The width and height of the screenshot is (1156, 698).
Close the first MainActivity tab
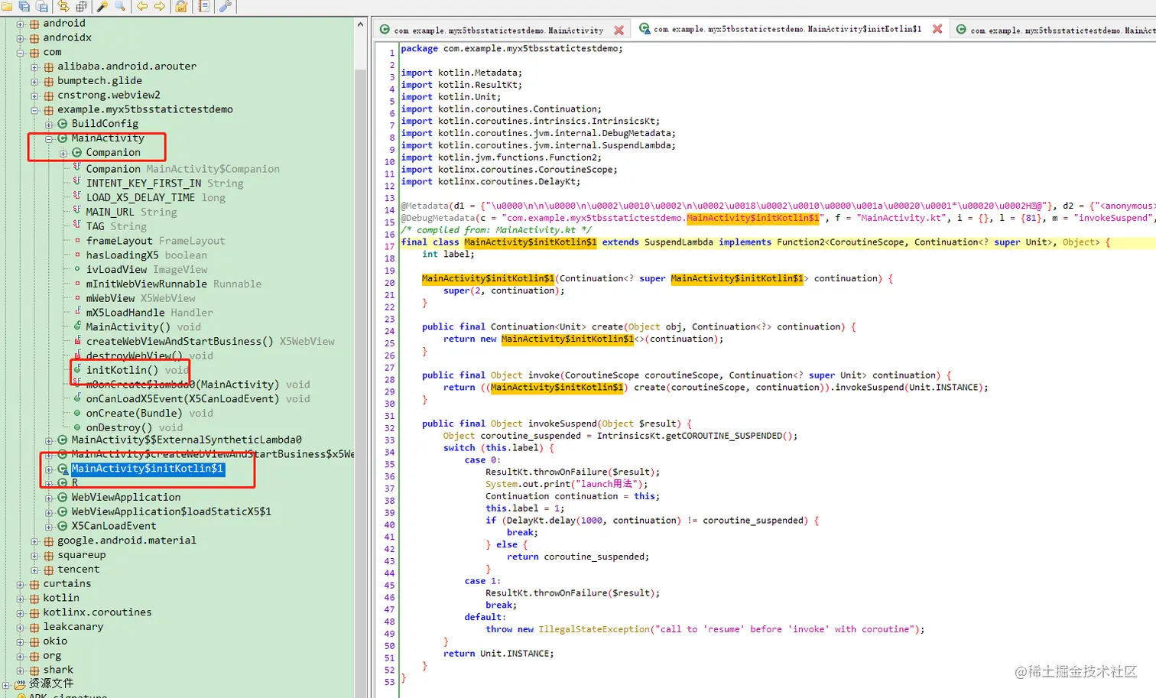[x=619, y=31]
